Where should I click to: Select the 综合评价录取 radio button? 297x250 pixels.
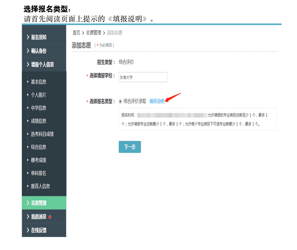[120, 101]
